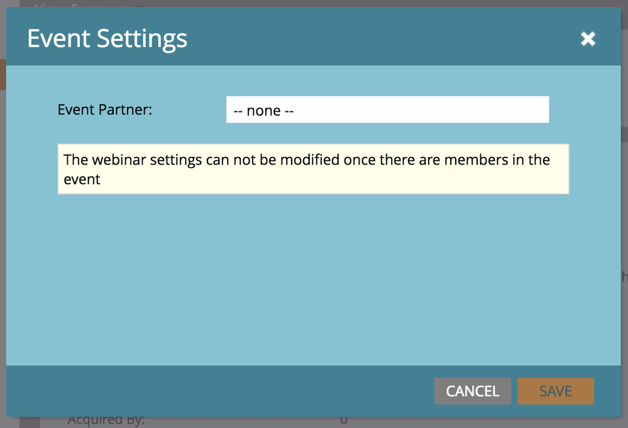Click the CANCEL button
628x428 pixels.
point(472,391)
